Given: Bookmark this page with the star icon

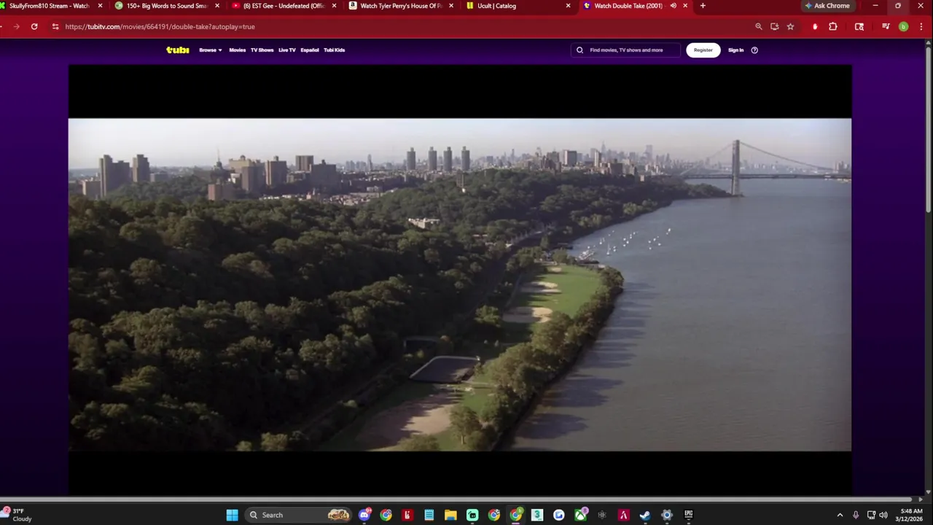Looking at the screenshot, I should [x=790, y=26].
